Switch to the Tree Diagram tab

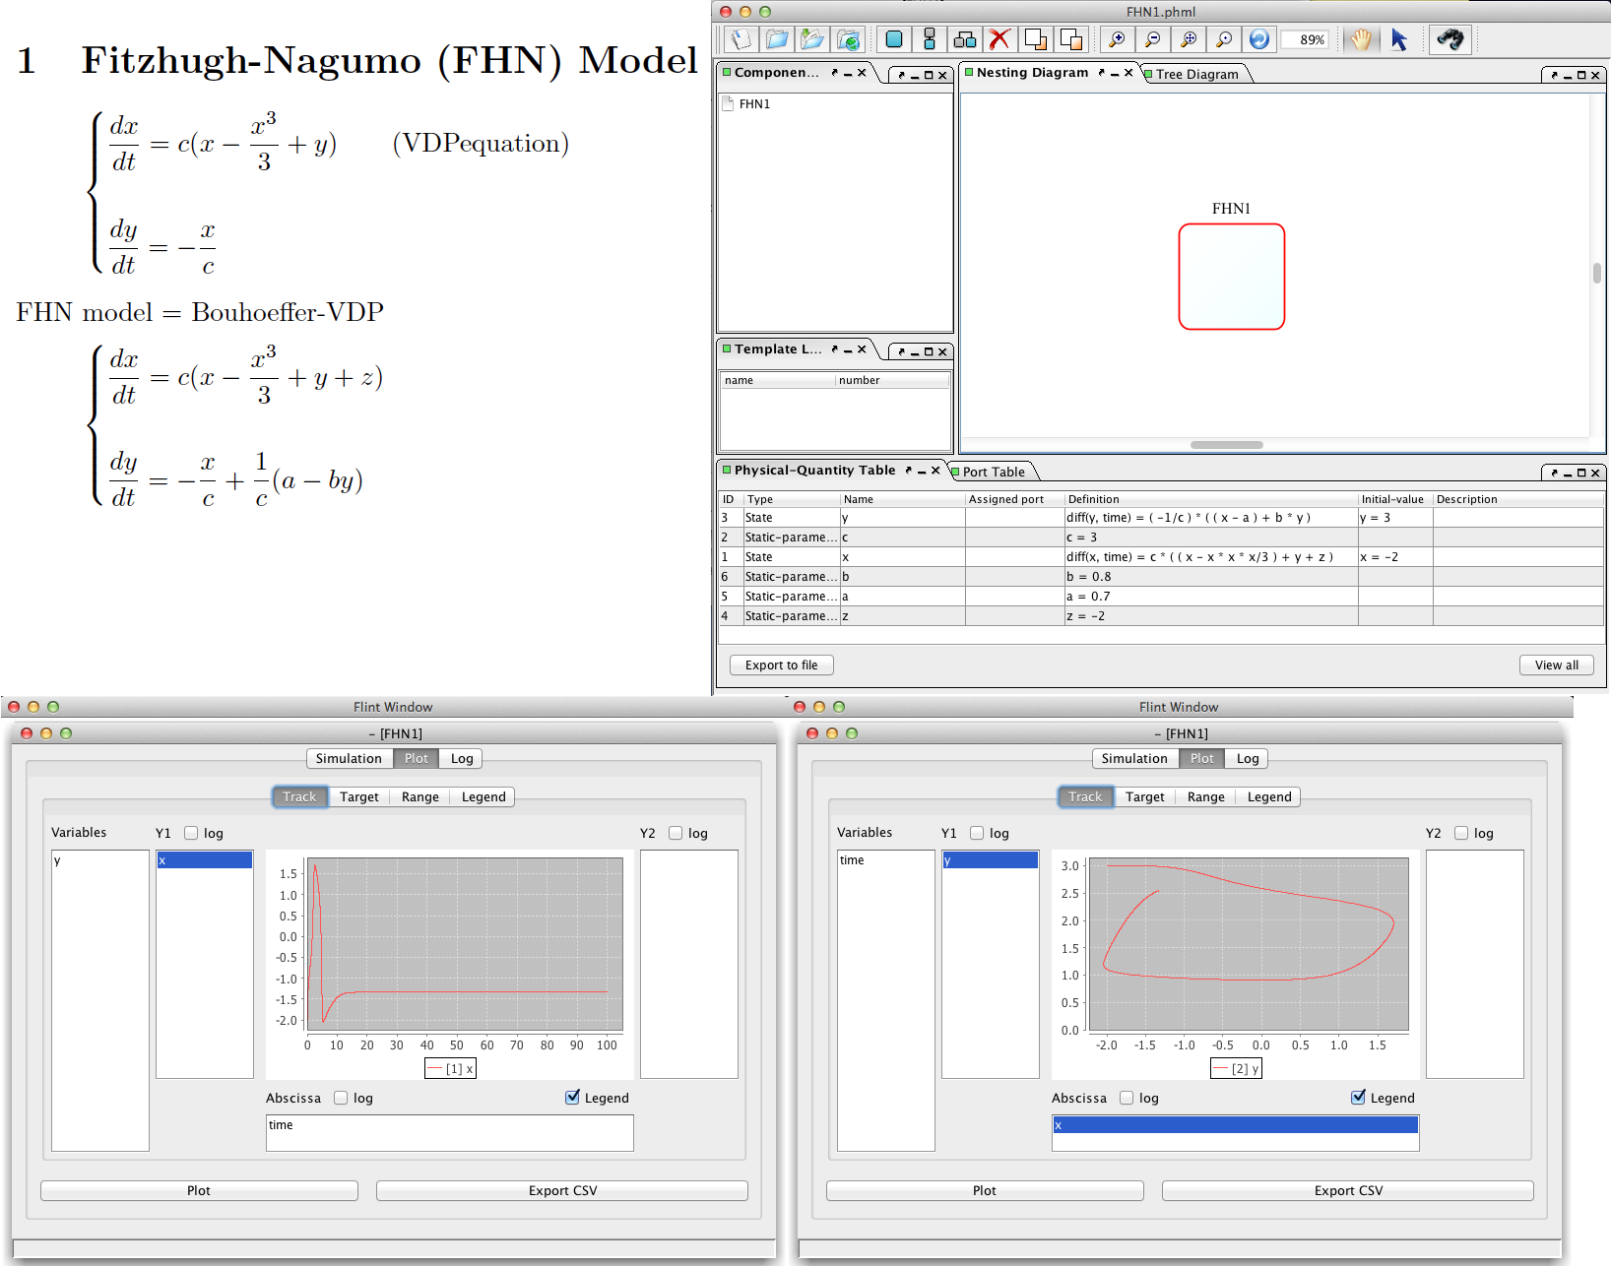[1196, 74]
